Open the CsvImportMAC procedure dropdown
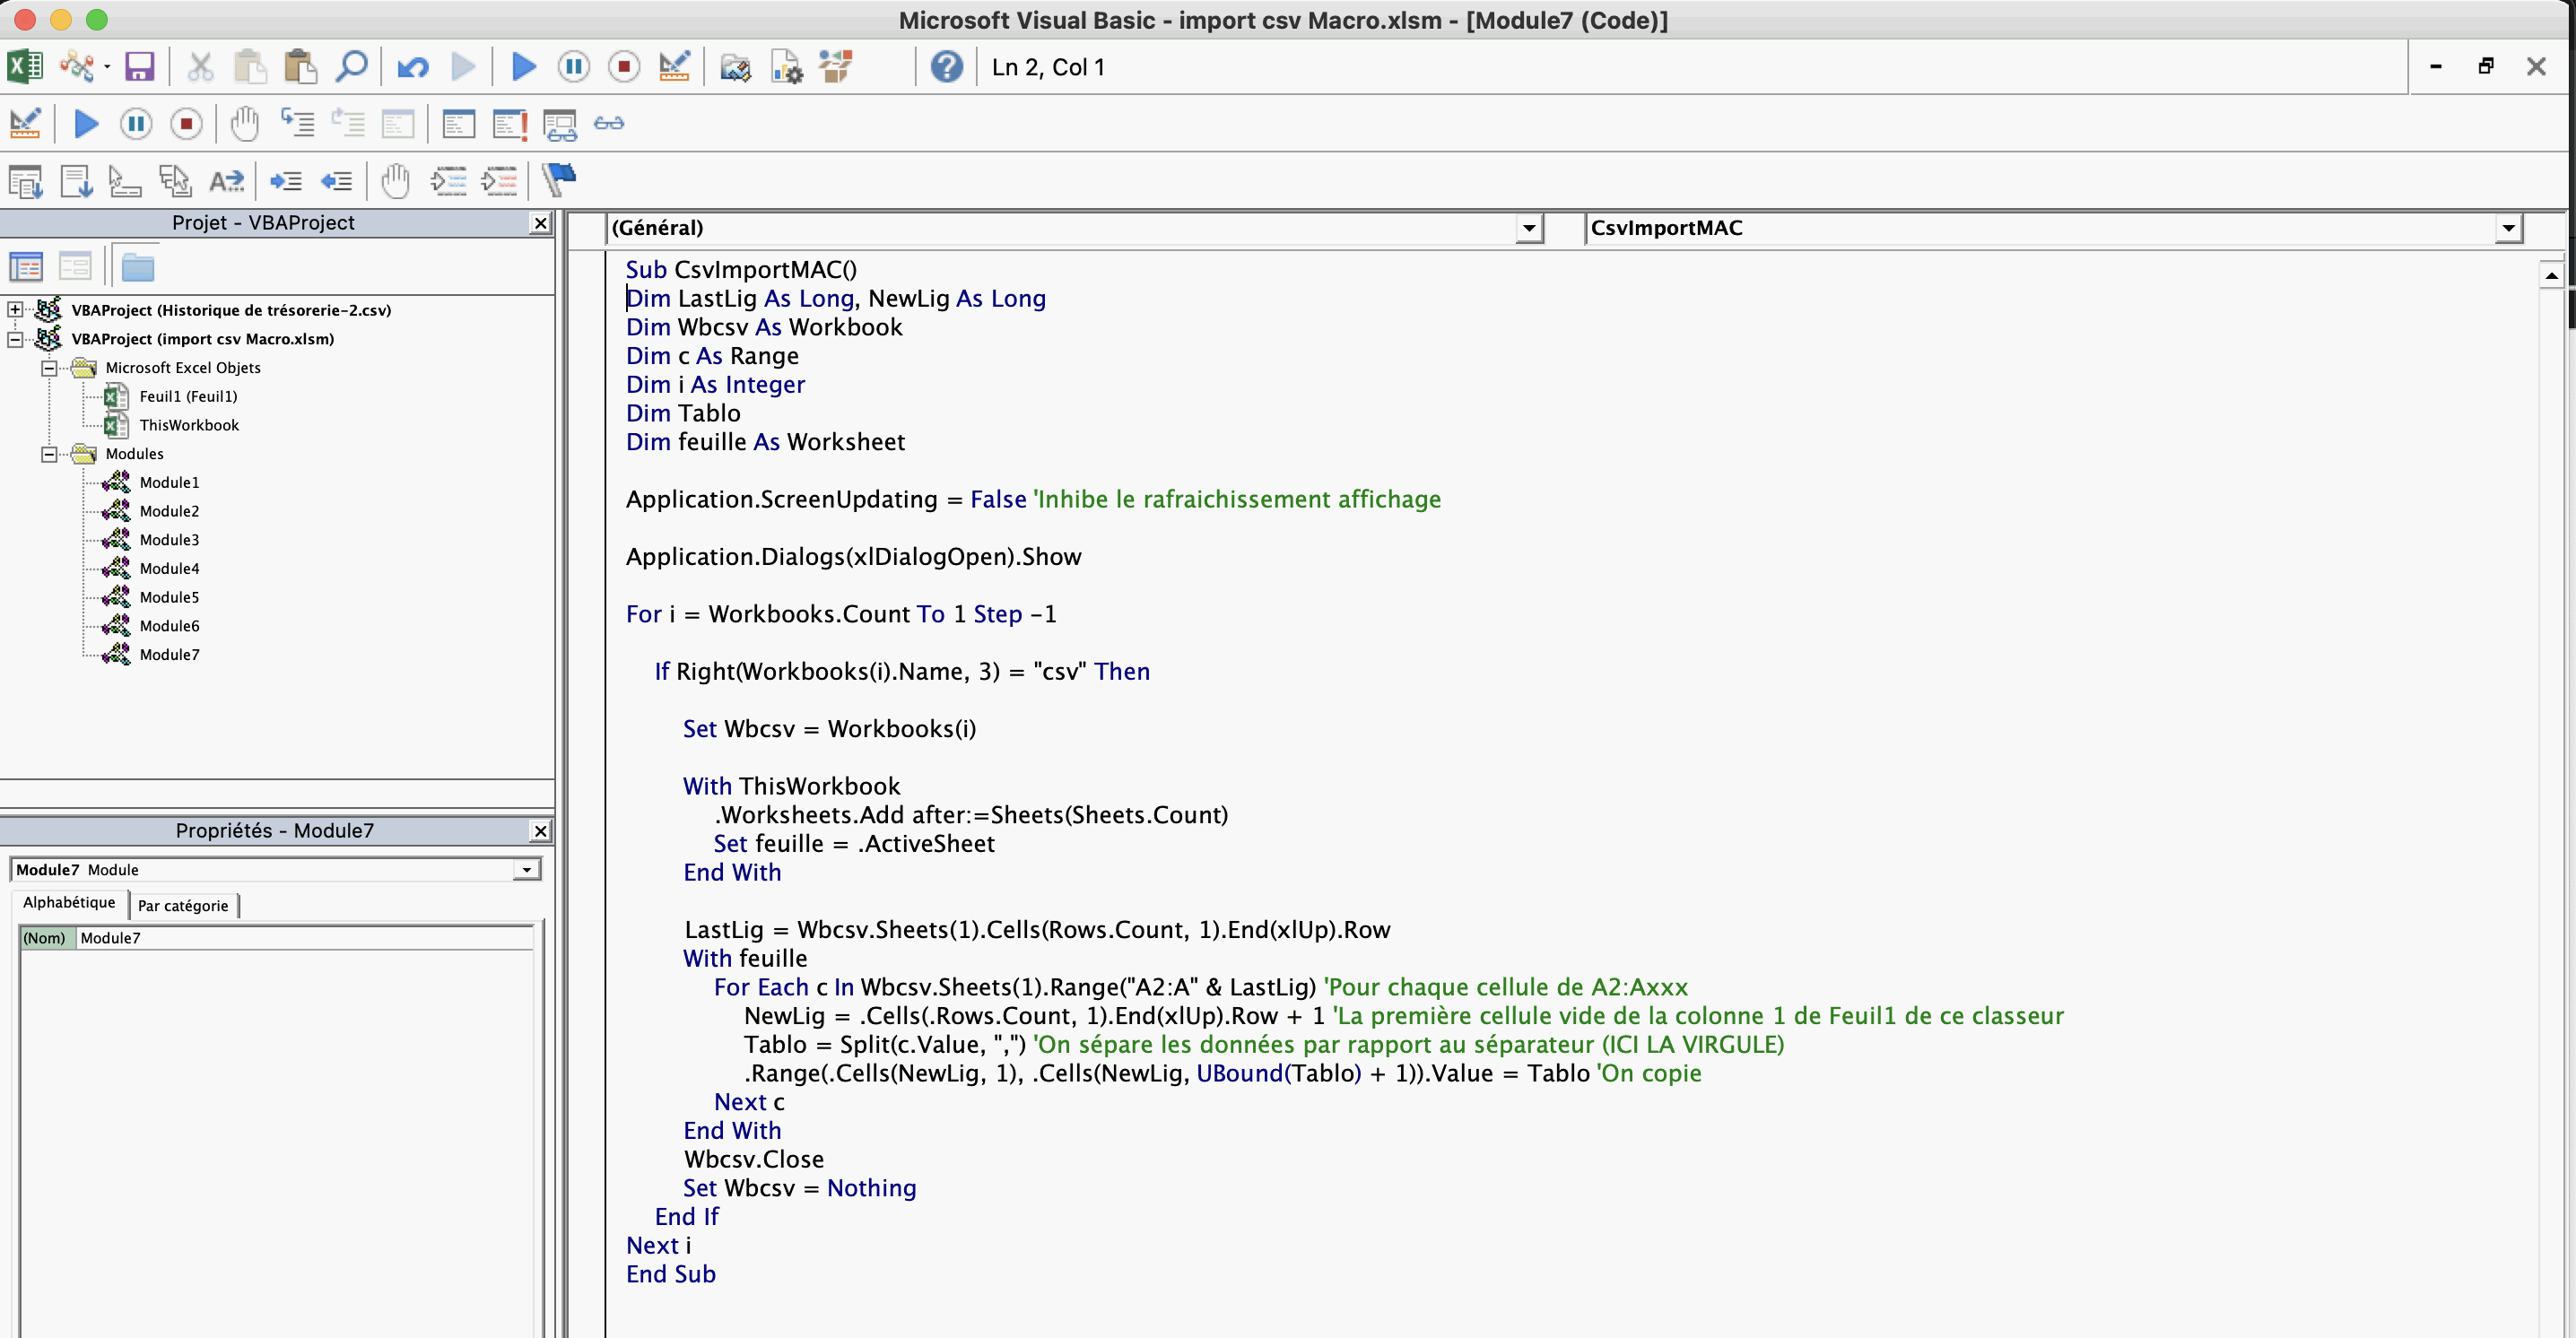Image resolution: width=2576 pixels, height=1338 pixels. 2507,229
